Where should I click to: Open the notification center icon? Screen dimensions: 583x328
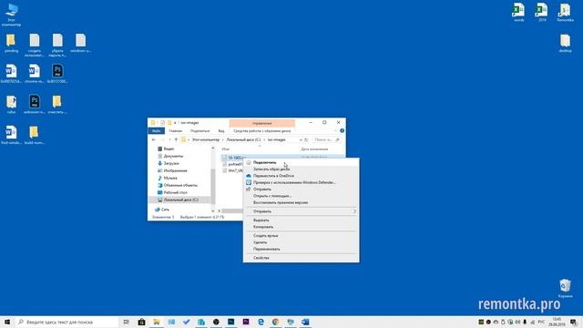(x=574, y=322)
